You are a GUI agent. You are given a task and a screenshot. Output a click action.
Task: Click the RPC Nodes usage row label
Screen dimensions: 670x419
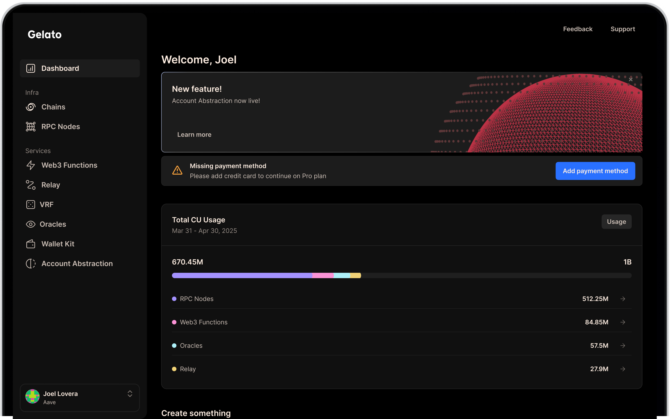click(197, 299)
